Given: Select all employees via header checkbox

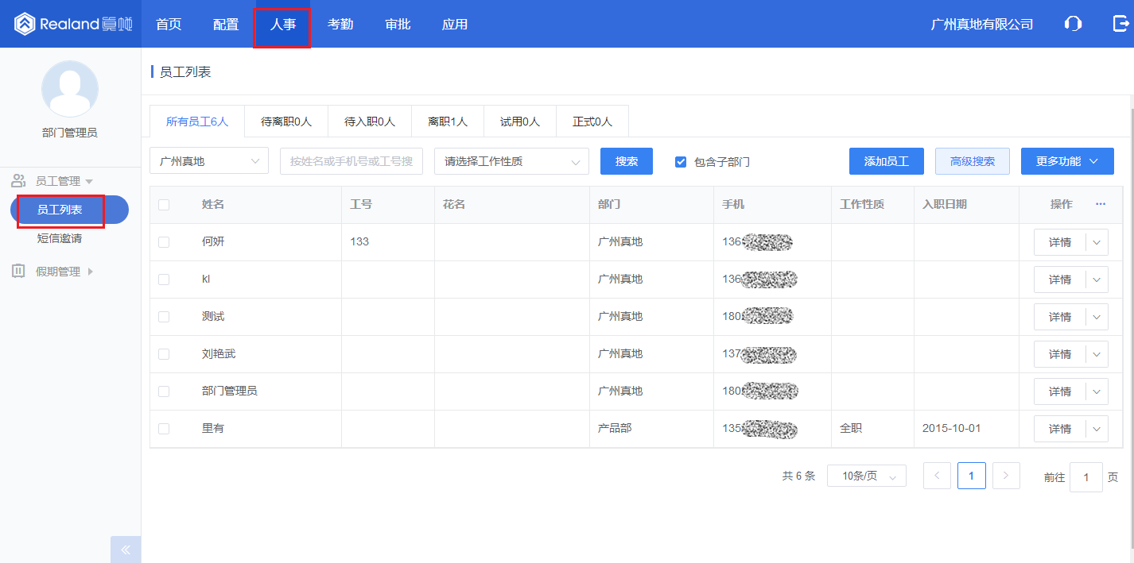Looking at the screenshot, I should (x=165, y=204).
